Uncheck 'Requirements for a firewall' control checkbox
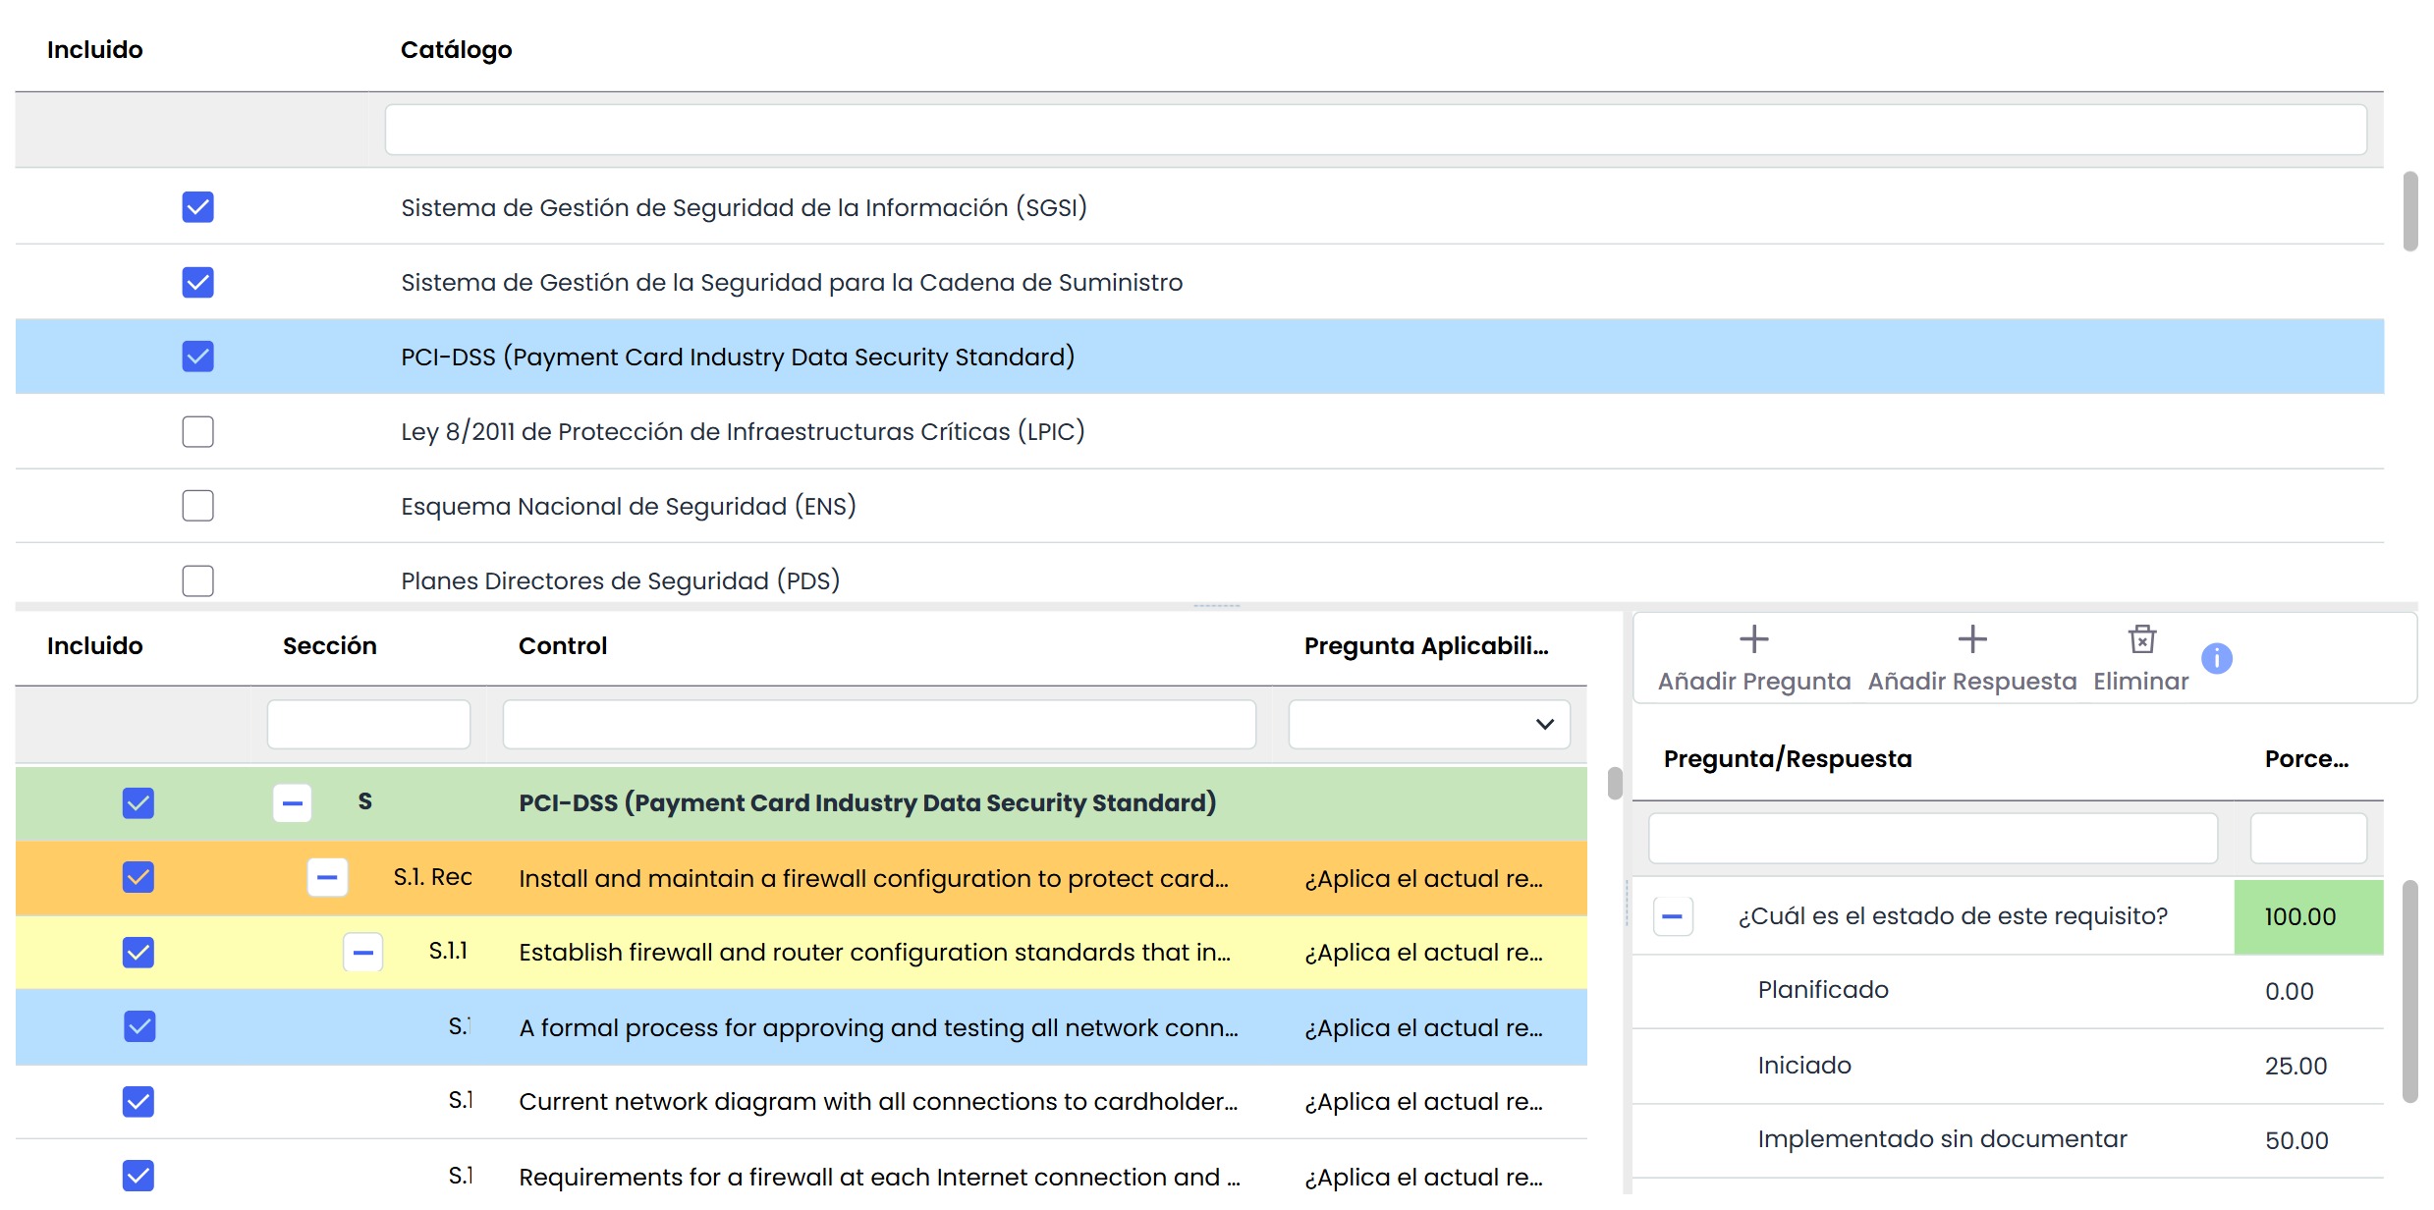Screen dimensions: 2434x1210 tap(138, 1176)
